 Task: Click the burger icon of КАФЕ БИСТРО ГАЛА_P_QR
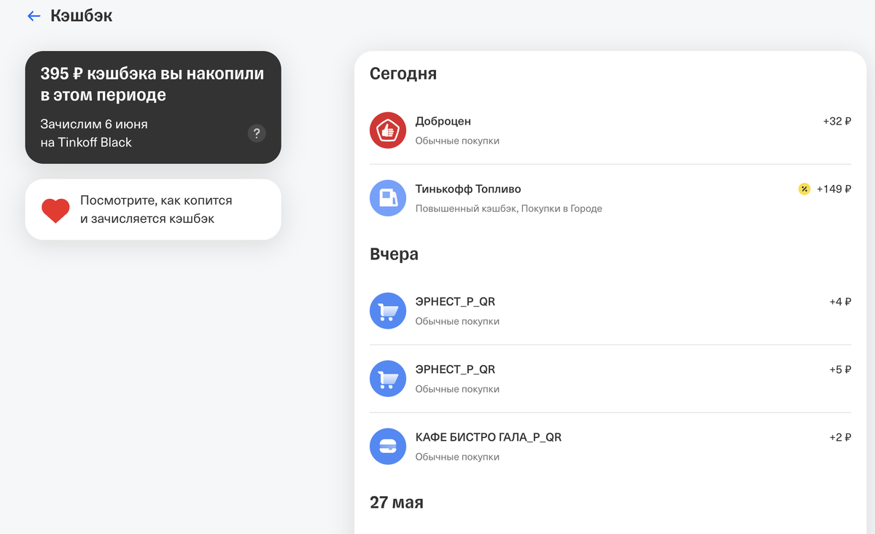[388, 447]
